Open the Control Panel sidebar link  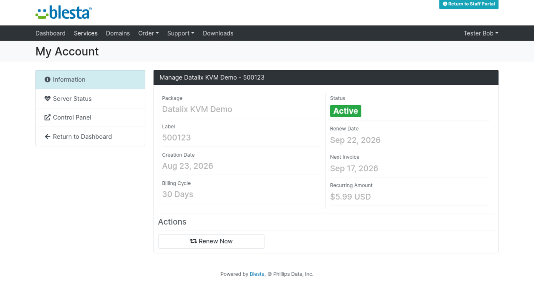[x=90, y=117]
